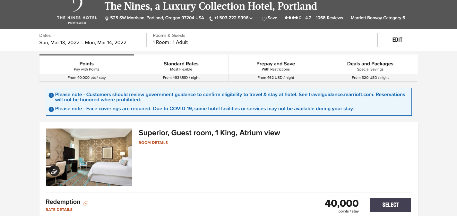View the RATE DETAILS link
The width and height of the screenshot is (457, 216).
[59, 210]
